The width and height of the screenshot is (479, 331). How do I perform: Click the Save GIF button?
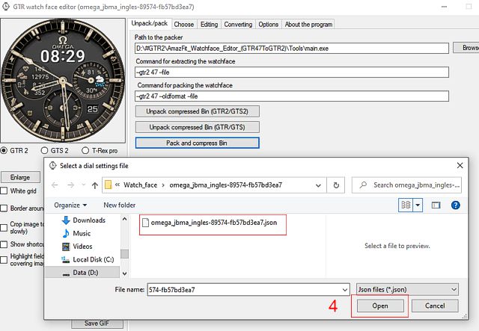97,324
